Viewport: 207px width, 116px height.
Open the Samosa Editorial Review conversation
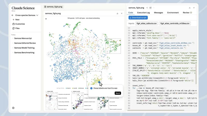(x=25, y=43)
